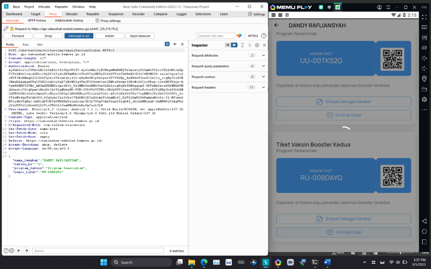431x269 pixels.
Task: Click the help icon next to HTTP/2
Action: pos(264,36)
